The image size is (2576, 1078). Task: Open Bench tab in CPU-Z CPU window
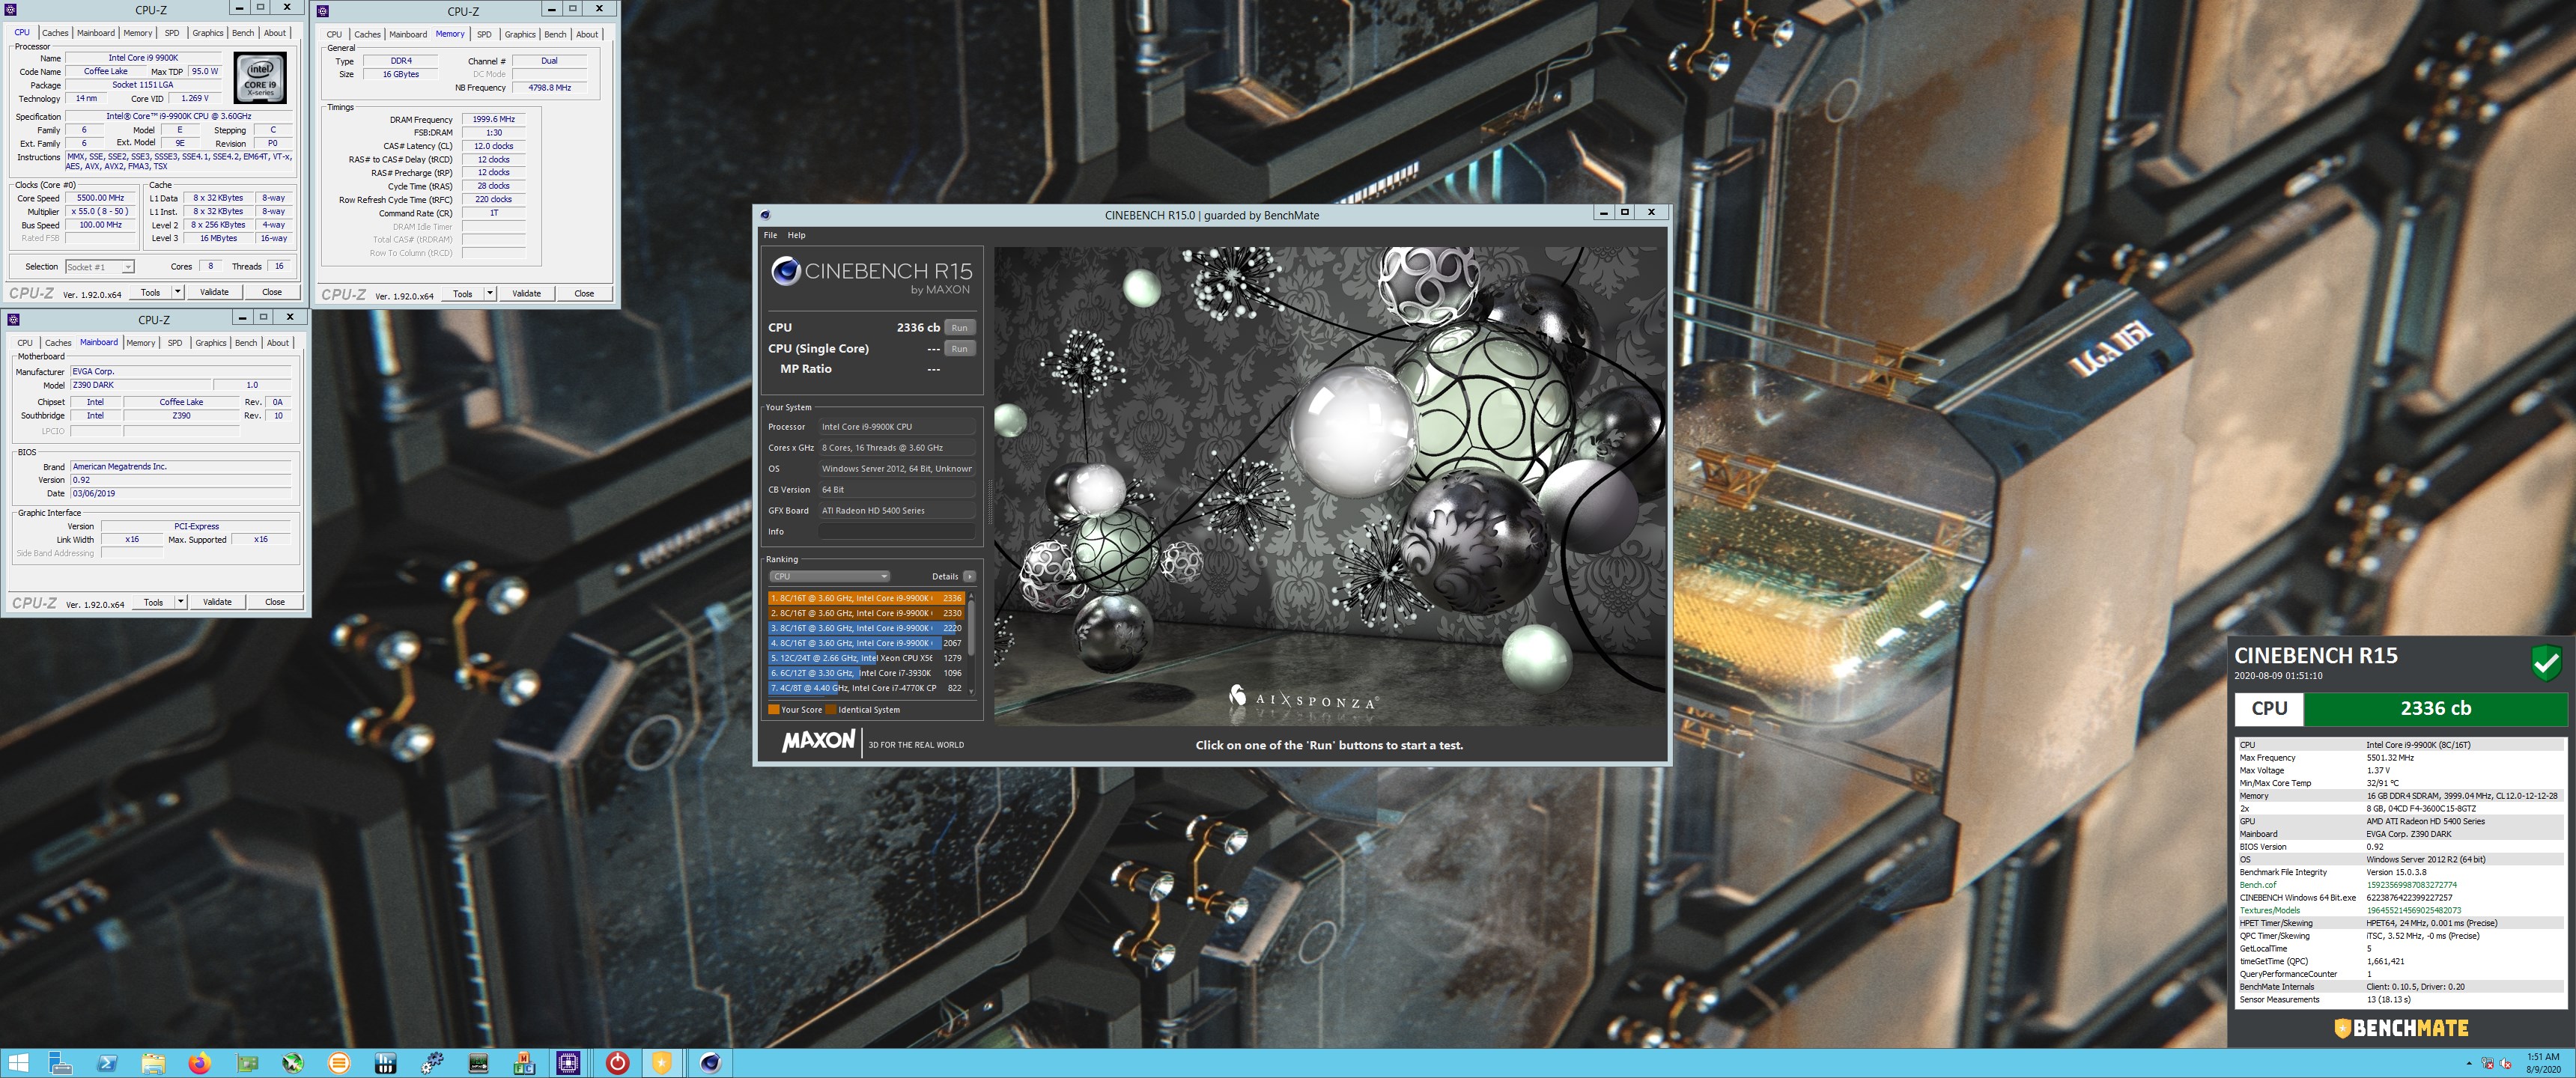point(243,33)
